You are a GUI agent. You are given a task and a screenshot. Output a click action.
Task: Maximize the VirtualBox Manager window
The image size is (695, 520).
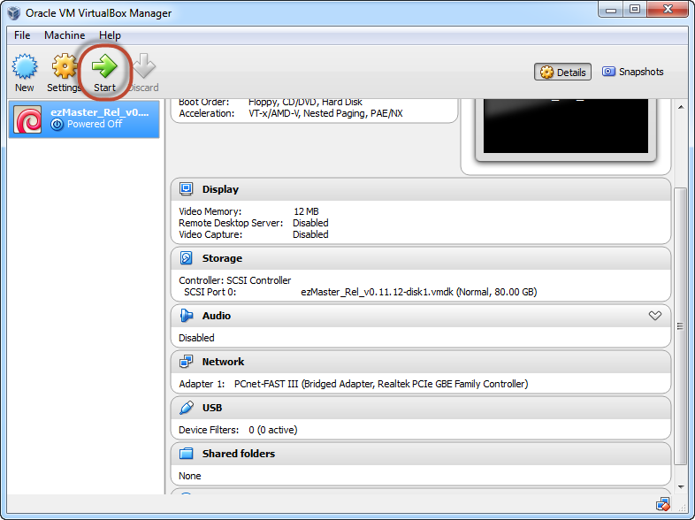coord(635,9)
